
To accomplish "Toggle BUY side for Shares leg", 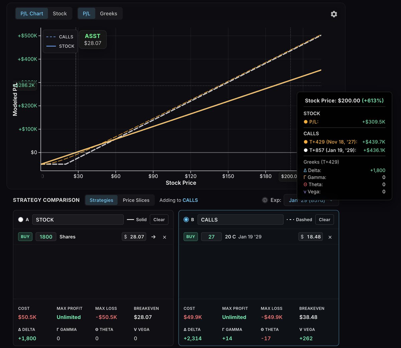I will point(25,236).
